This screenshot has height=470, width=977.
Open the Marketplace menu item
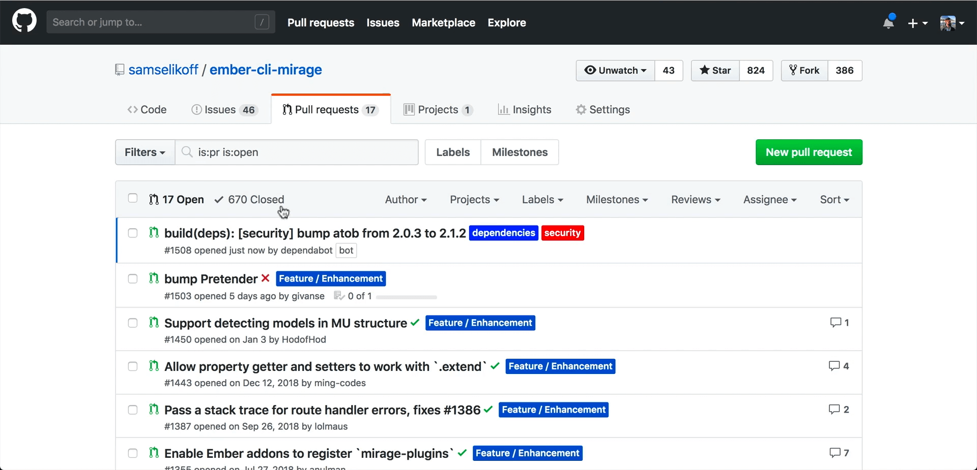click(x=443, y=22)
